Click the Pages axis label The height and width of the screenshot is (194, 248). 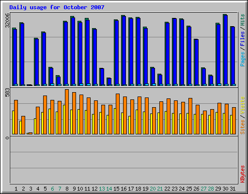coord(243,59)
